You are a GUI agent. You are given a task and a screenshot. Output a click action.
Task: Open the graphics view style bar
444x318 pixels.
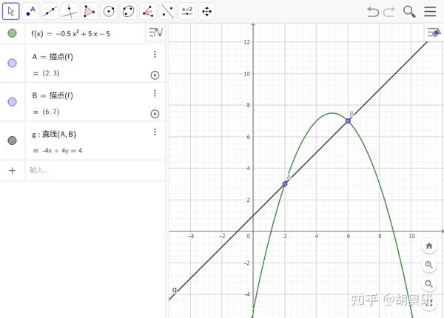[x=434, y=33]
